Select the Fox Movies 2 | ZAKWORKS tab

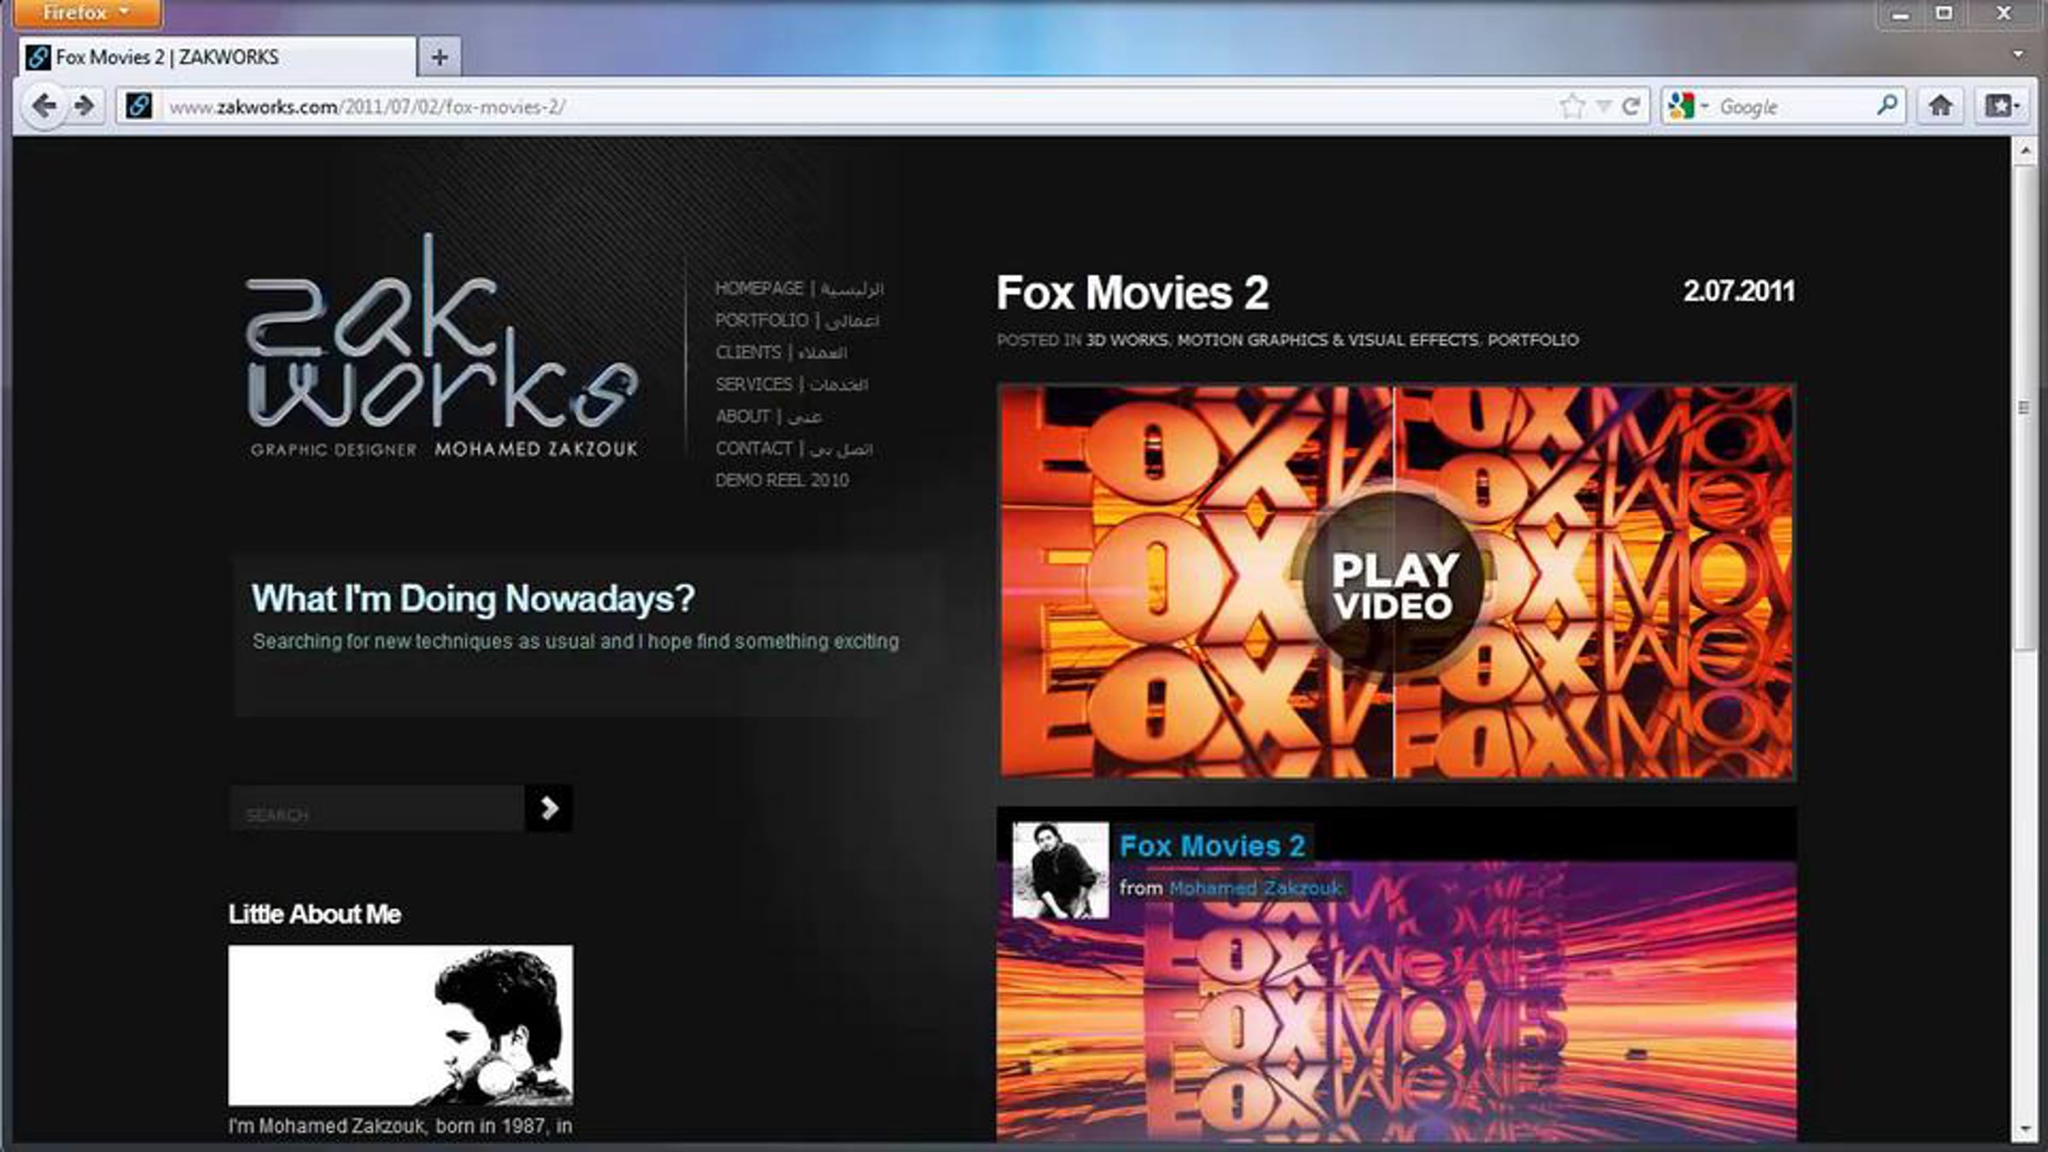tap(217, 57)
